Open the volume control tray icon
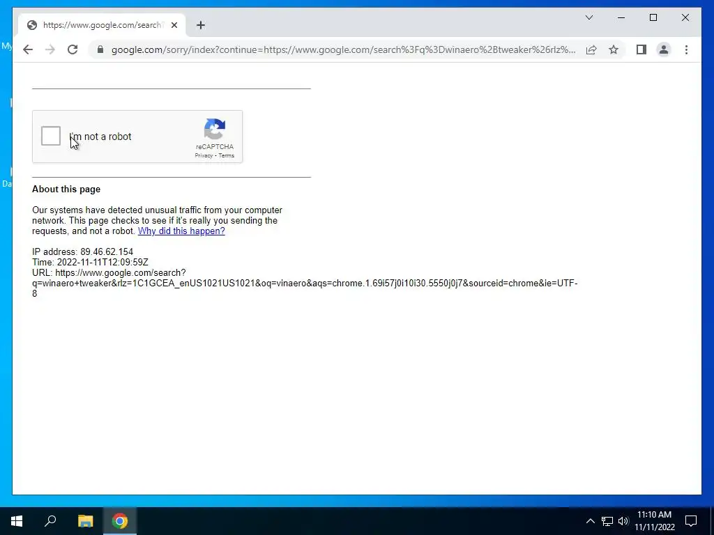 pyautogui.click(x=623, y=521)
